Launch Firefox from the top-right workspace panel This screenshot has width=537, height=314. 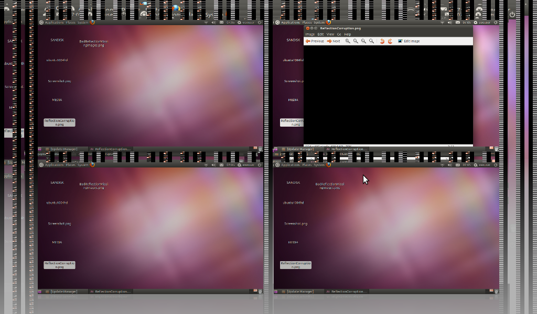329,23
